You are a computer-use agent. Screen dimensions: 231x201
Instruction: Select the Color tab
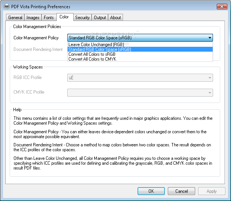pos(65,17)
